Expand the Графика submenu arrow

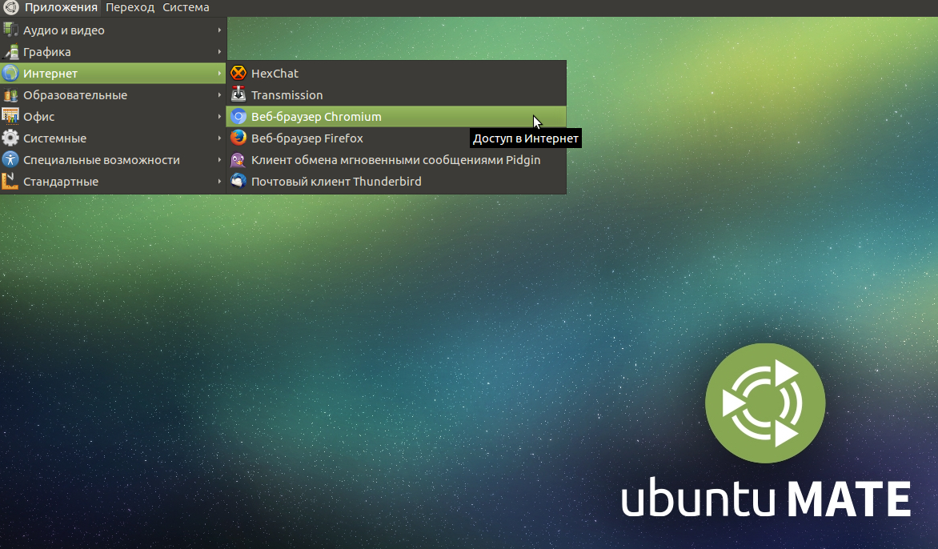[x=219, y=51]
